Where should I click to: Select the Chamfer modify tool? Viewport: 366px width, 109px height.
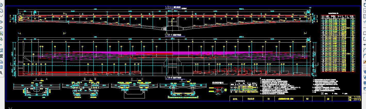pos(364,50)
